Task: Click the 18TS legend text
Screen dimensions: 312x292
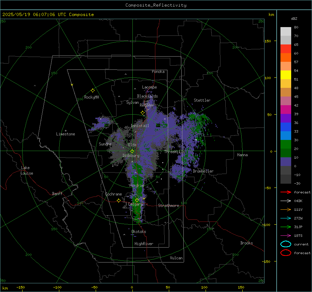Action: tap(298, 236)
